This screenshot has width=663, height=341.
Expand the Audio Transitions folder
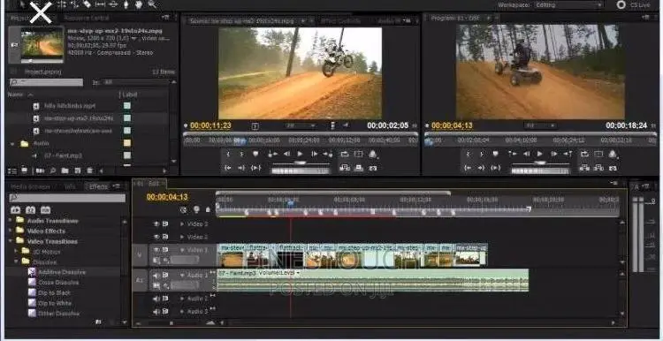click(11, 221)
